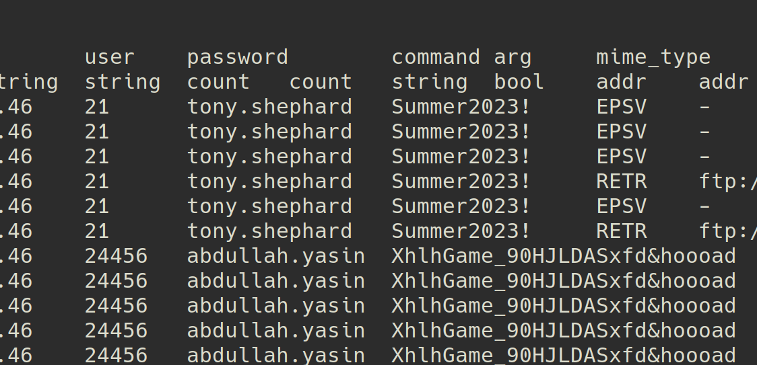Select the bottom-most "abdullah.yasin" entry
The height and width of the screenshot is (365, 757).
275,355
